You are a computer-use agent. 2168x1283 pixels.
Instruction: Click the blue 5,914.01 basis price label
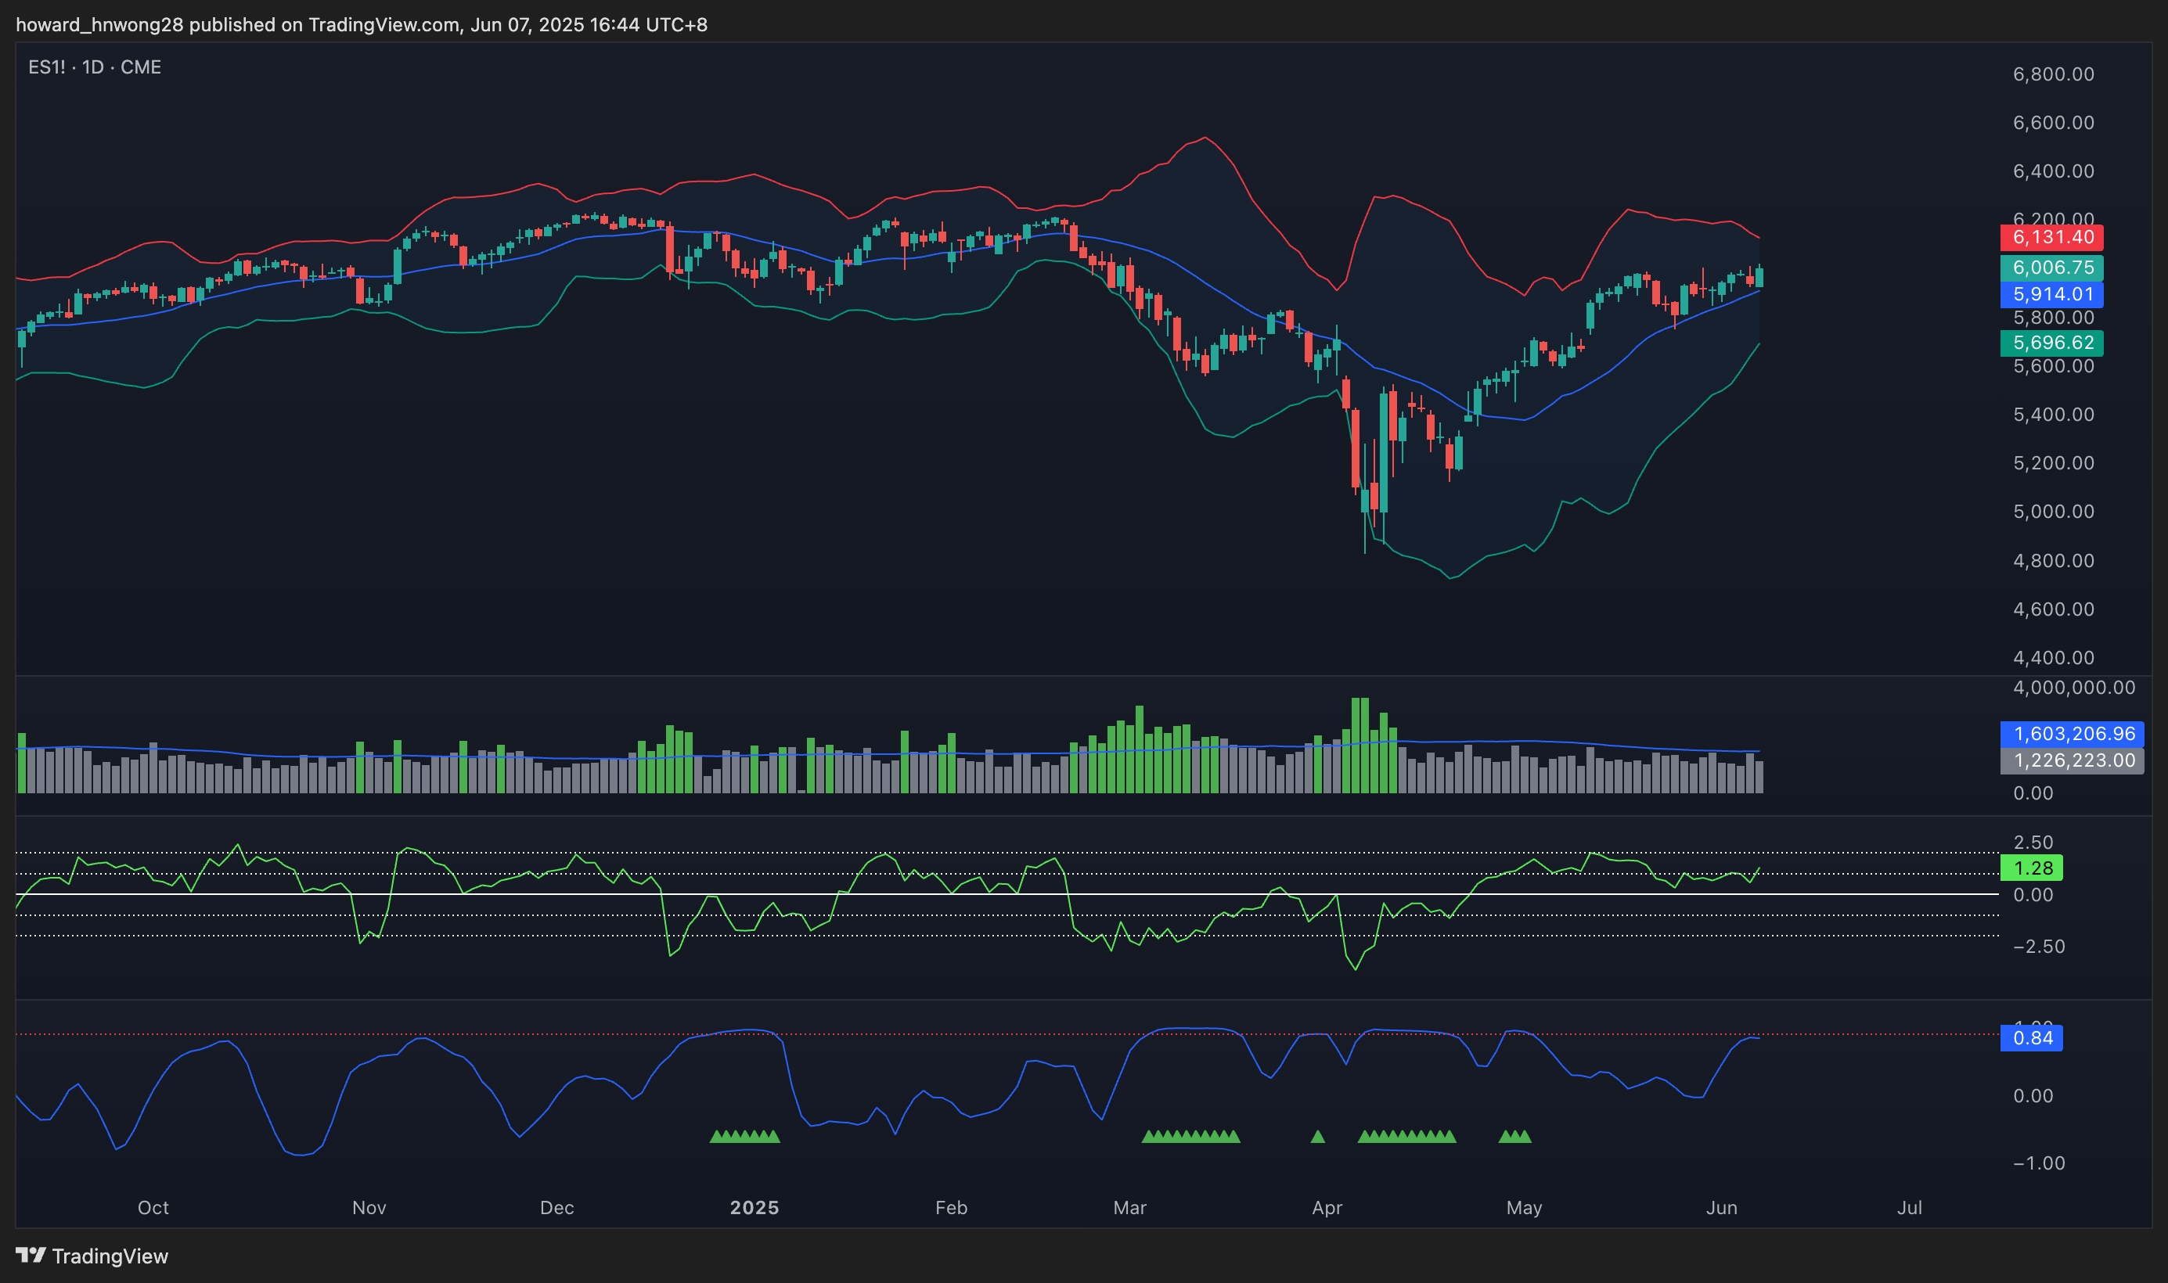click(2051, 294)
